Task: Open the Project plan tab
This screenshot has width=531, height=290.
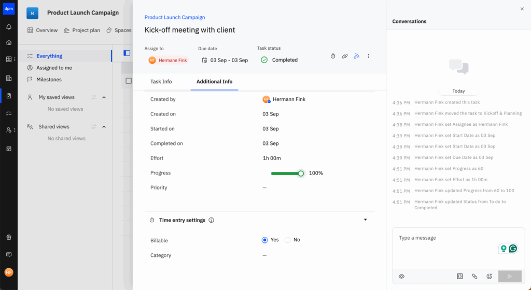Action: click(81, 30)
